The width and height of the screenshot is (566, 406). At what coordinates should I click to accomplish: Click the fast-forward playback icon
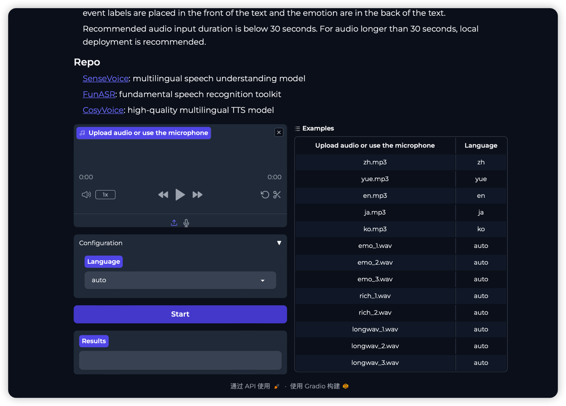[197, 195]
